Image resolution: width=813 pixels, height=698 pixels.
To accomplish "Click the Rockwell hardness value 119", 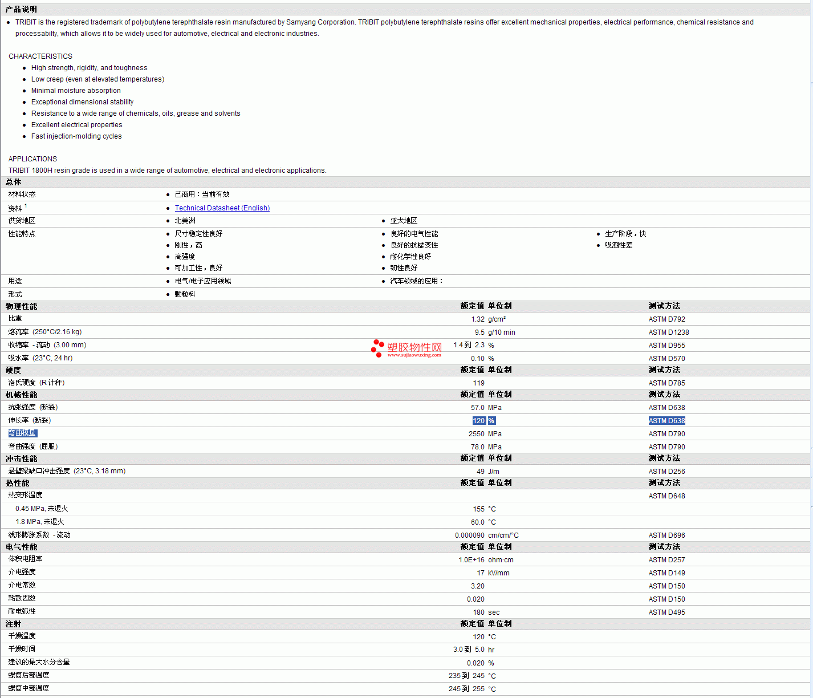I will [479, 383].
